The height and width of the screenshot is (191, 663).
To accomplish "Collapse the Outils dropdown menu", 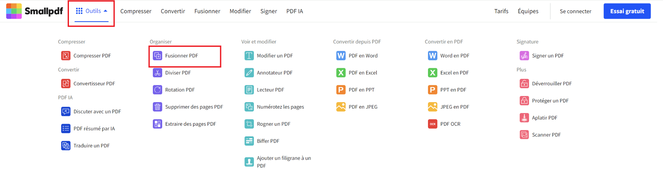I will pos(92,11).
